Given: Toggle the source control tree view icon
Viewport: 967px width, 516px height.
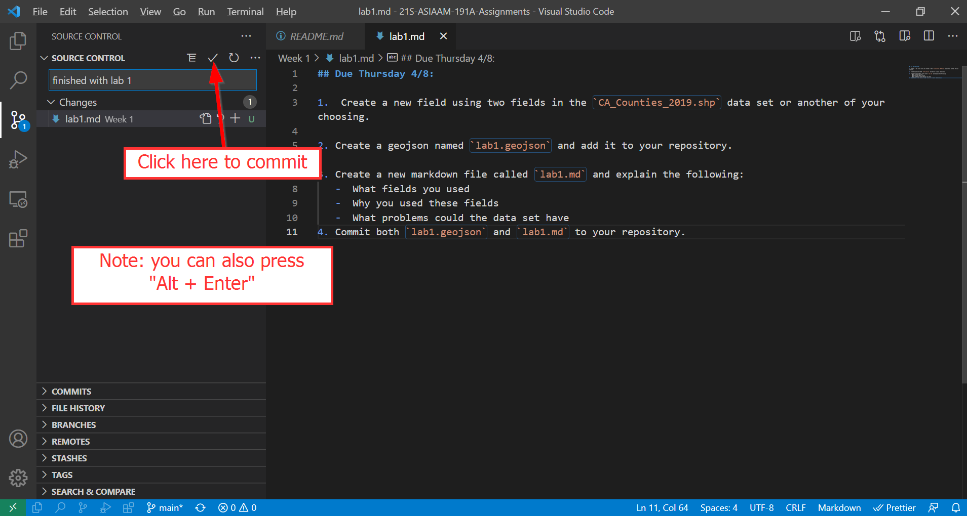Looking at the screenshot, I should (191, 58).
